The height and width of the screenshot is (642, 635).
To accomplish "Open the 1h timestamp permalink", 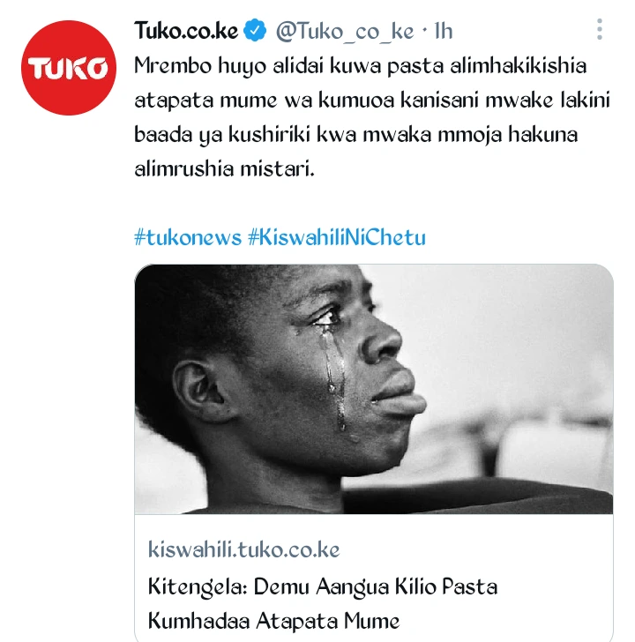I will 444,31.
